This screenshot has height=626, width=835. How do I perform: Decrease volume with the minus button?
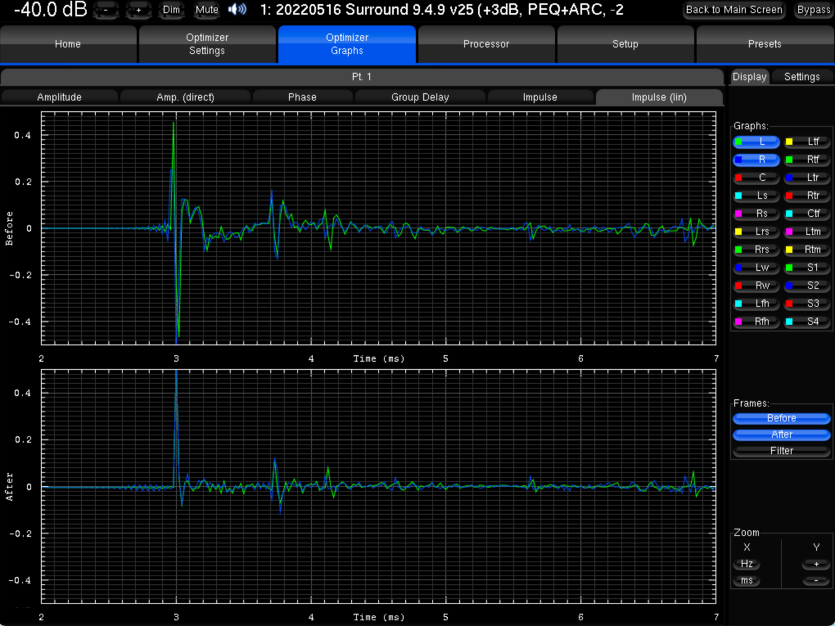106,10
